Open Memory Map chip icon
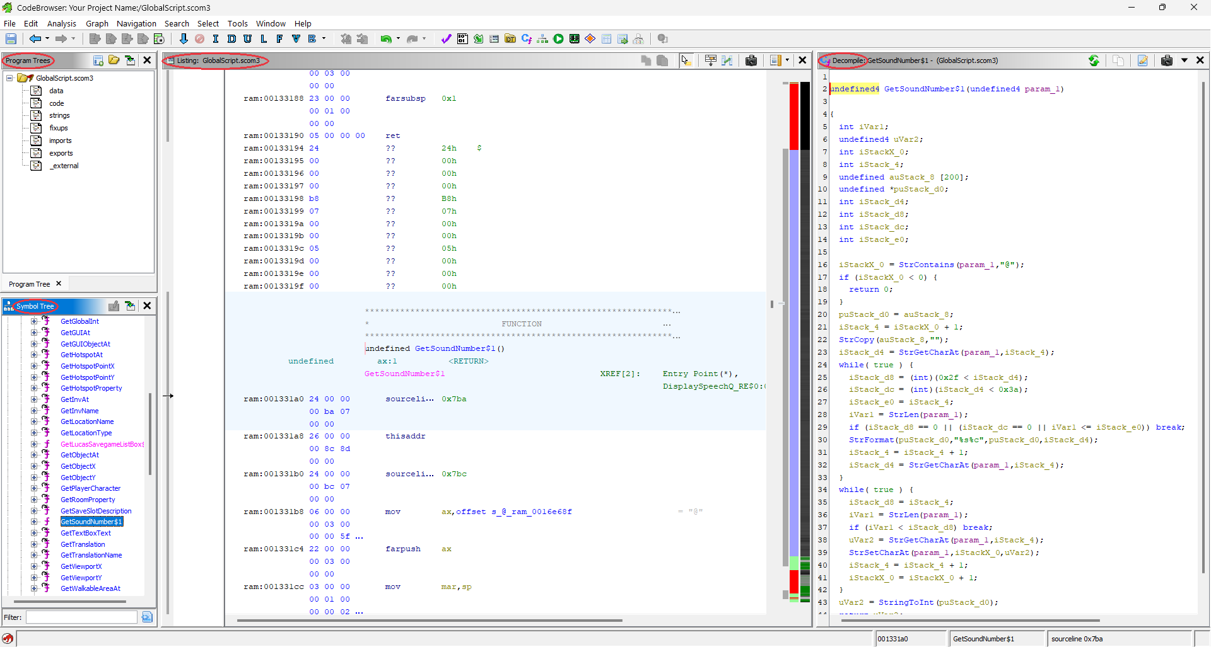 coord(574,39)
